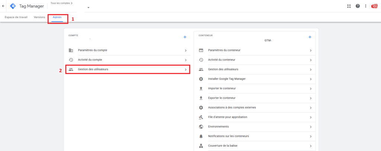This screenshot has height=151, width=381.
Task: Create a new container with the plus icon
Action: (x=310, y=37)
